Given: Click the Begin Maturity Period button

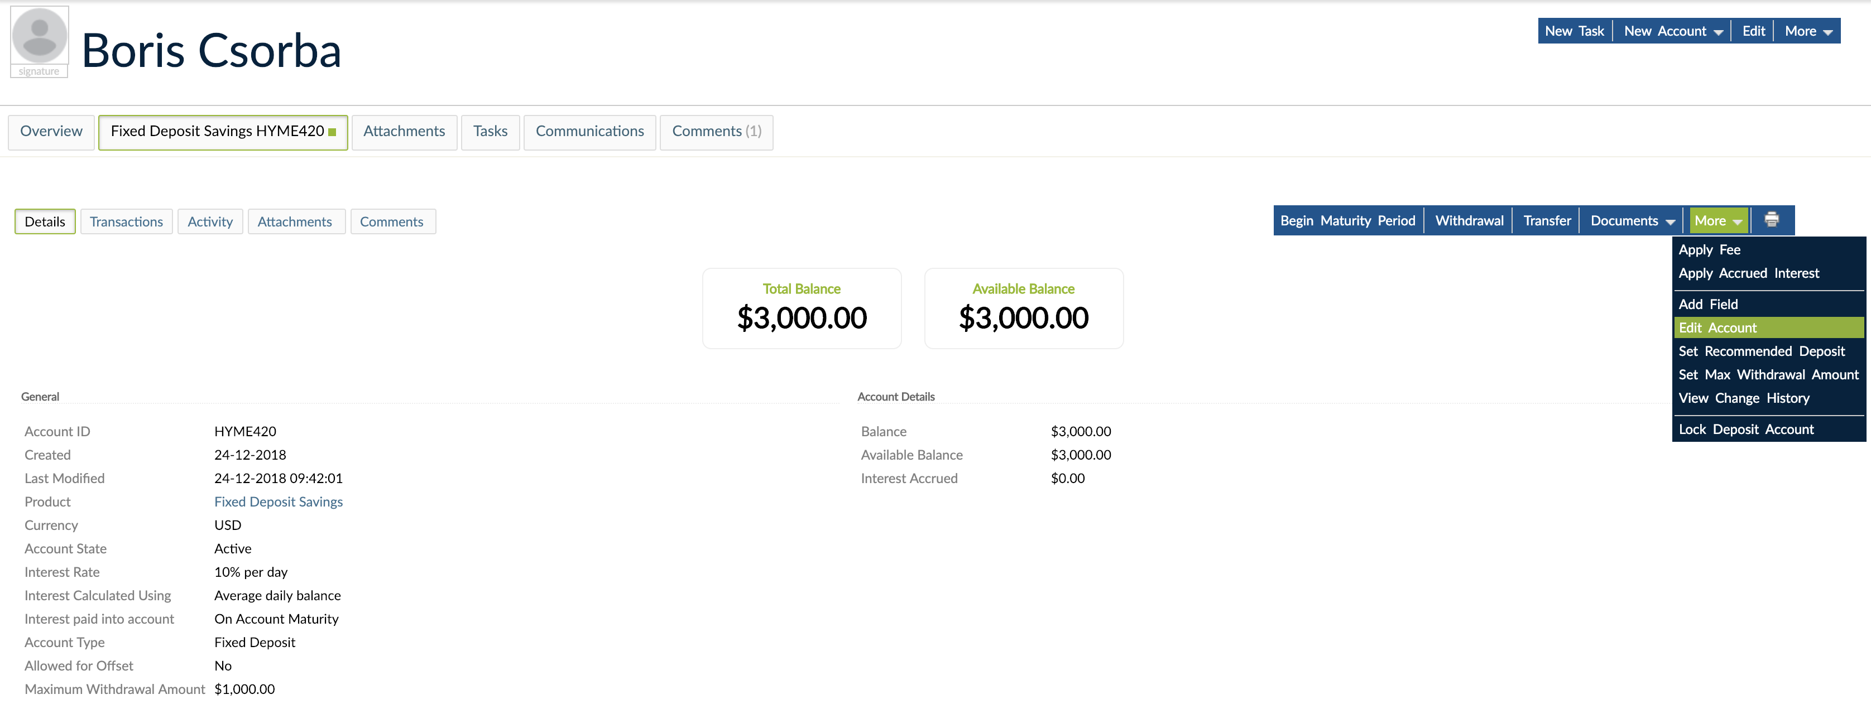Looking at the screenshot, I should click(1348, 220).
